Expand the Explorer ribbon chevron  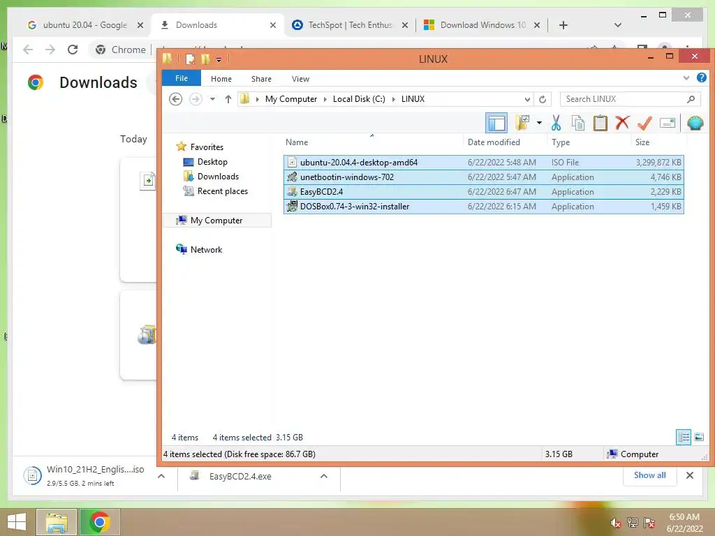[x=686, y=78]
